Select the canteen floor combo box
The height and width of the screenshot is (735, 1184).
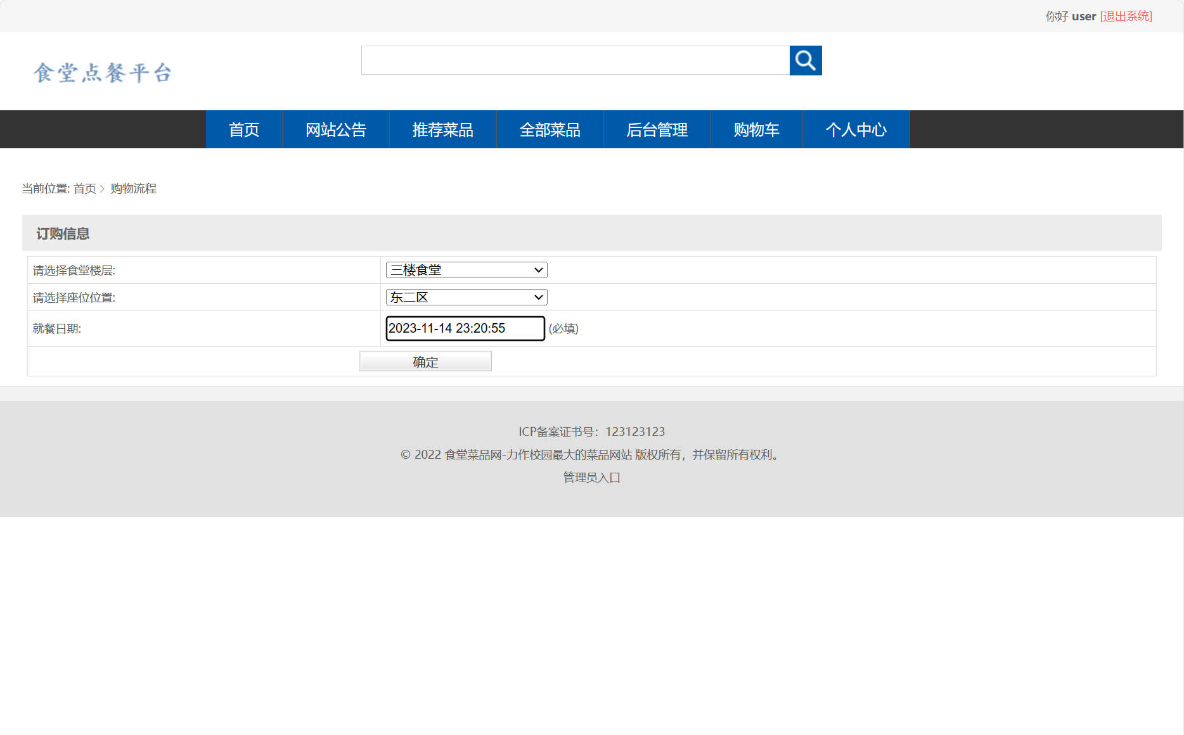pos(466,269)
